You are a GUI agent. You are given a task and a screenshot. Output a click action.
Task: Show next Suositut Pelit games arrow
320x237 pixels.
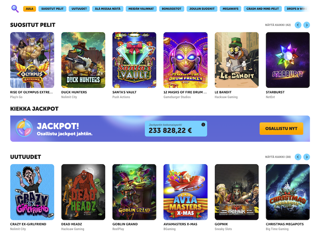coord(306,25)
